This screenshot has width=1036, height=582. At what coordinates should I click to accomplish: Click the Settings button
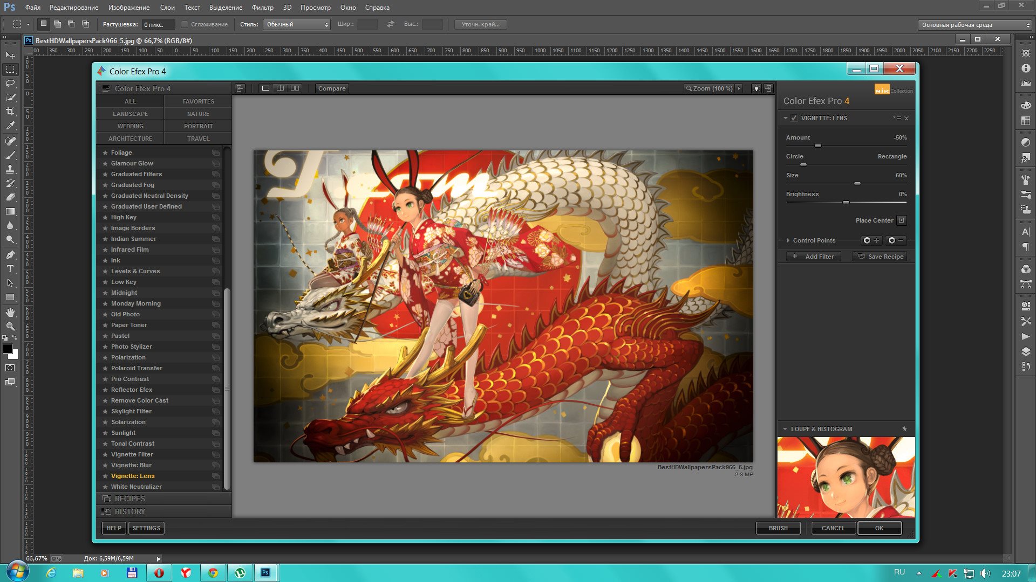pos(146,528)
